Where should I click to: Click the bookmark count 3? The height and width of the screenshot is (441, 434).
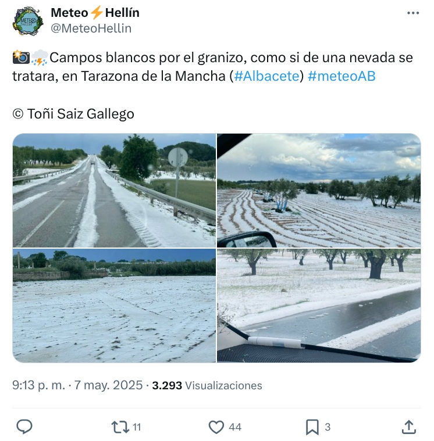tap(328, 427)
